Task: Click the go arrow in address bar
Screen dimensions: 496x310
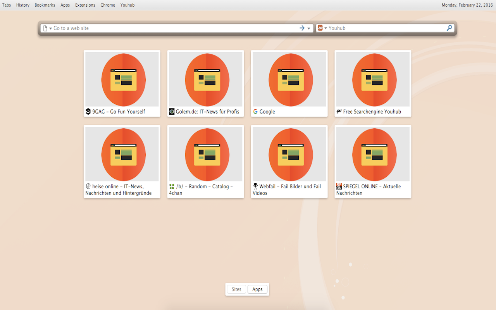Action: [x=302, y=28]
